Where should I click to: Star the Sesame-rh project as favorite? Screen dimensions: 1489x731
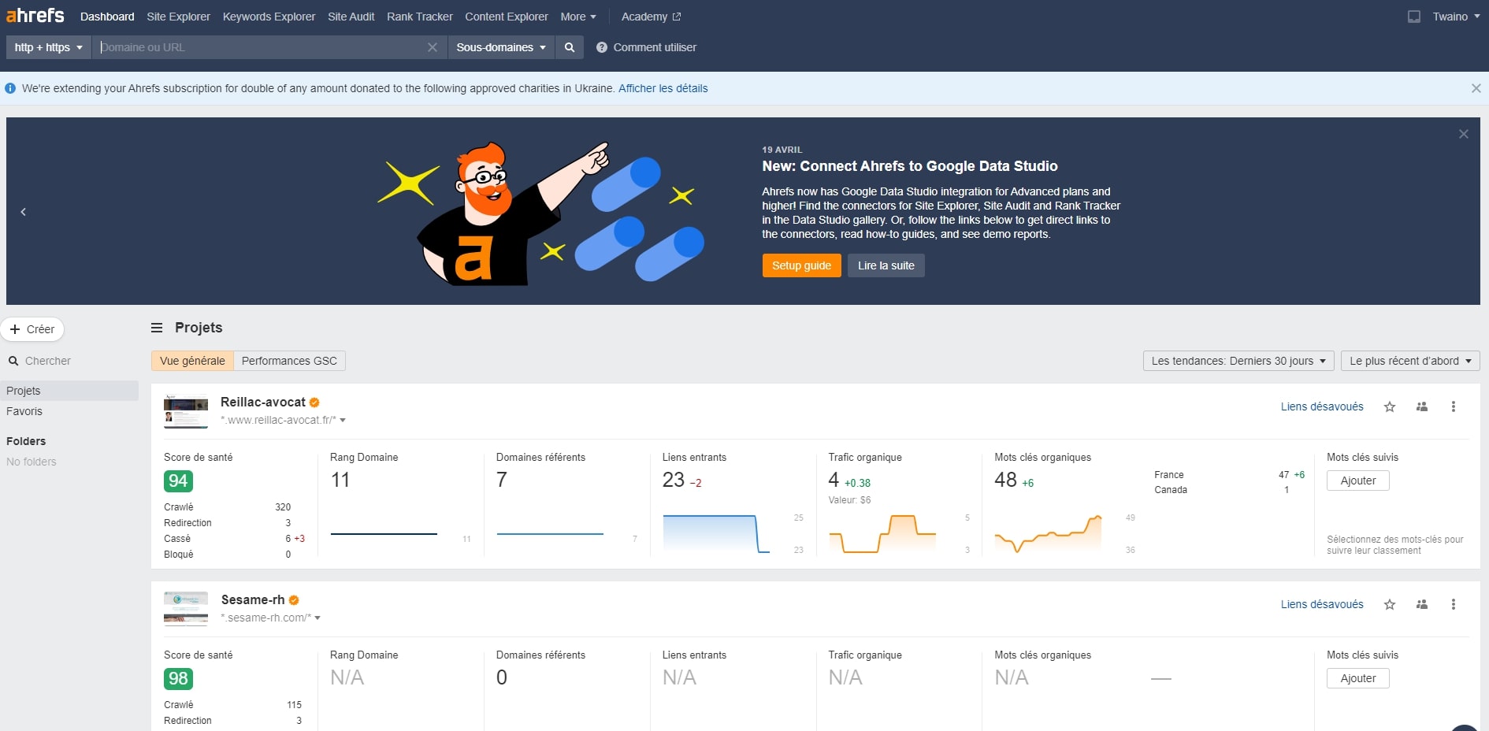(x=1390, y=604)
